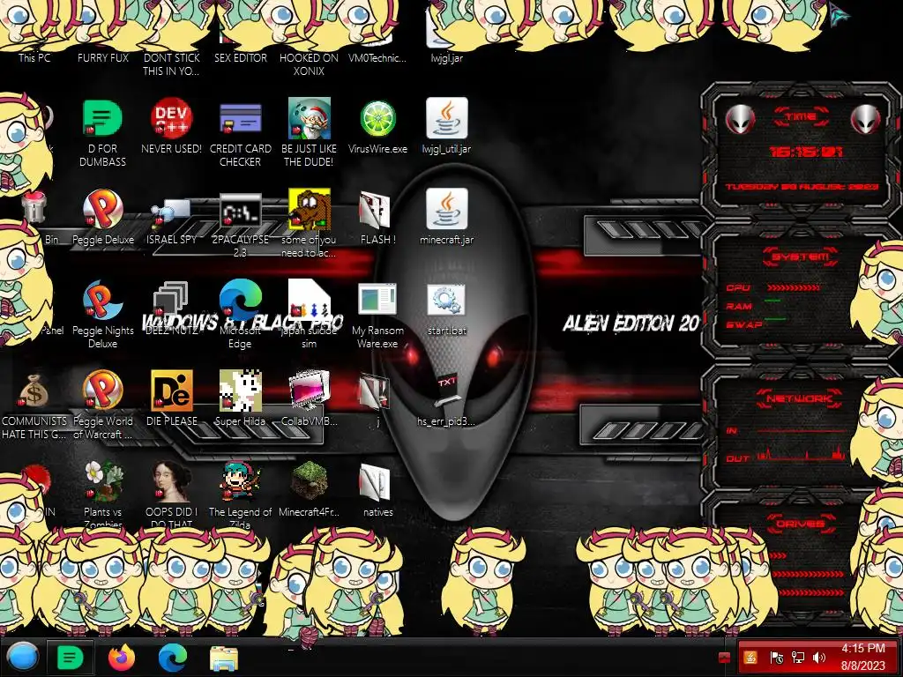Open the network tray icon
Screen dimensions: 903x677
tap(797, 658)
